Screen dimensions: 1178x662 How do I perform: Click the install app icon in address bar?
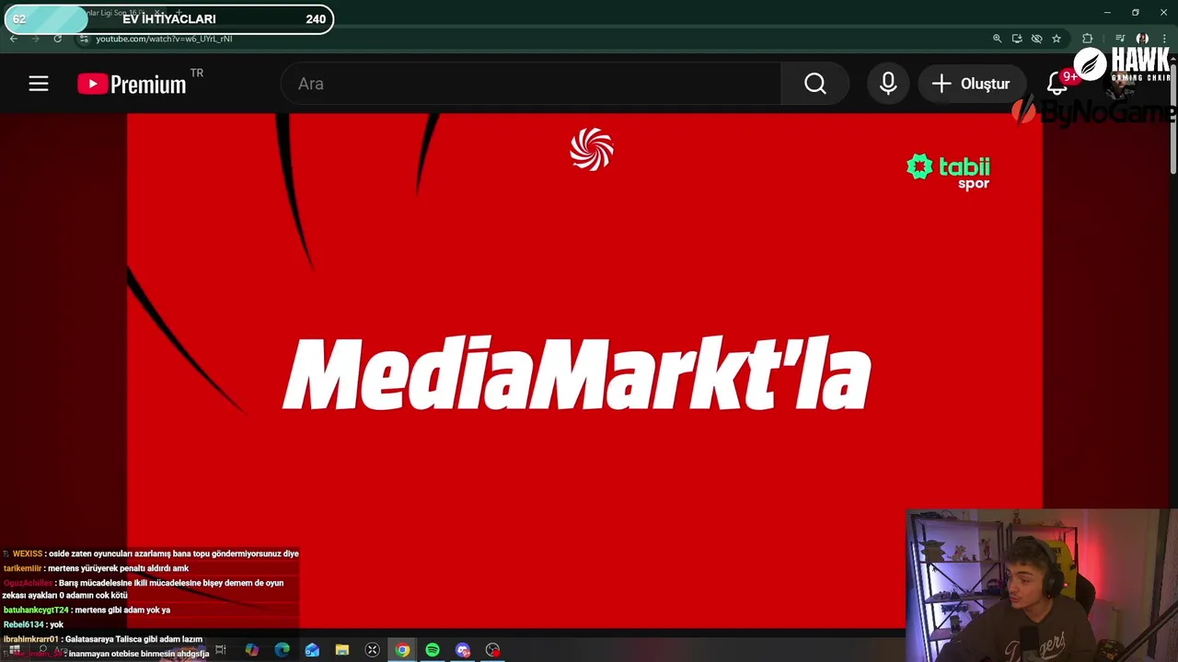(x=1017, y=39)
